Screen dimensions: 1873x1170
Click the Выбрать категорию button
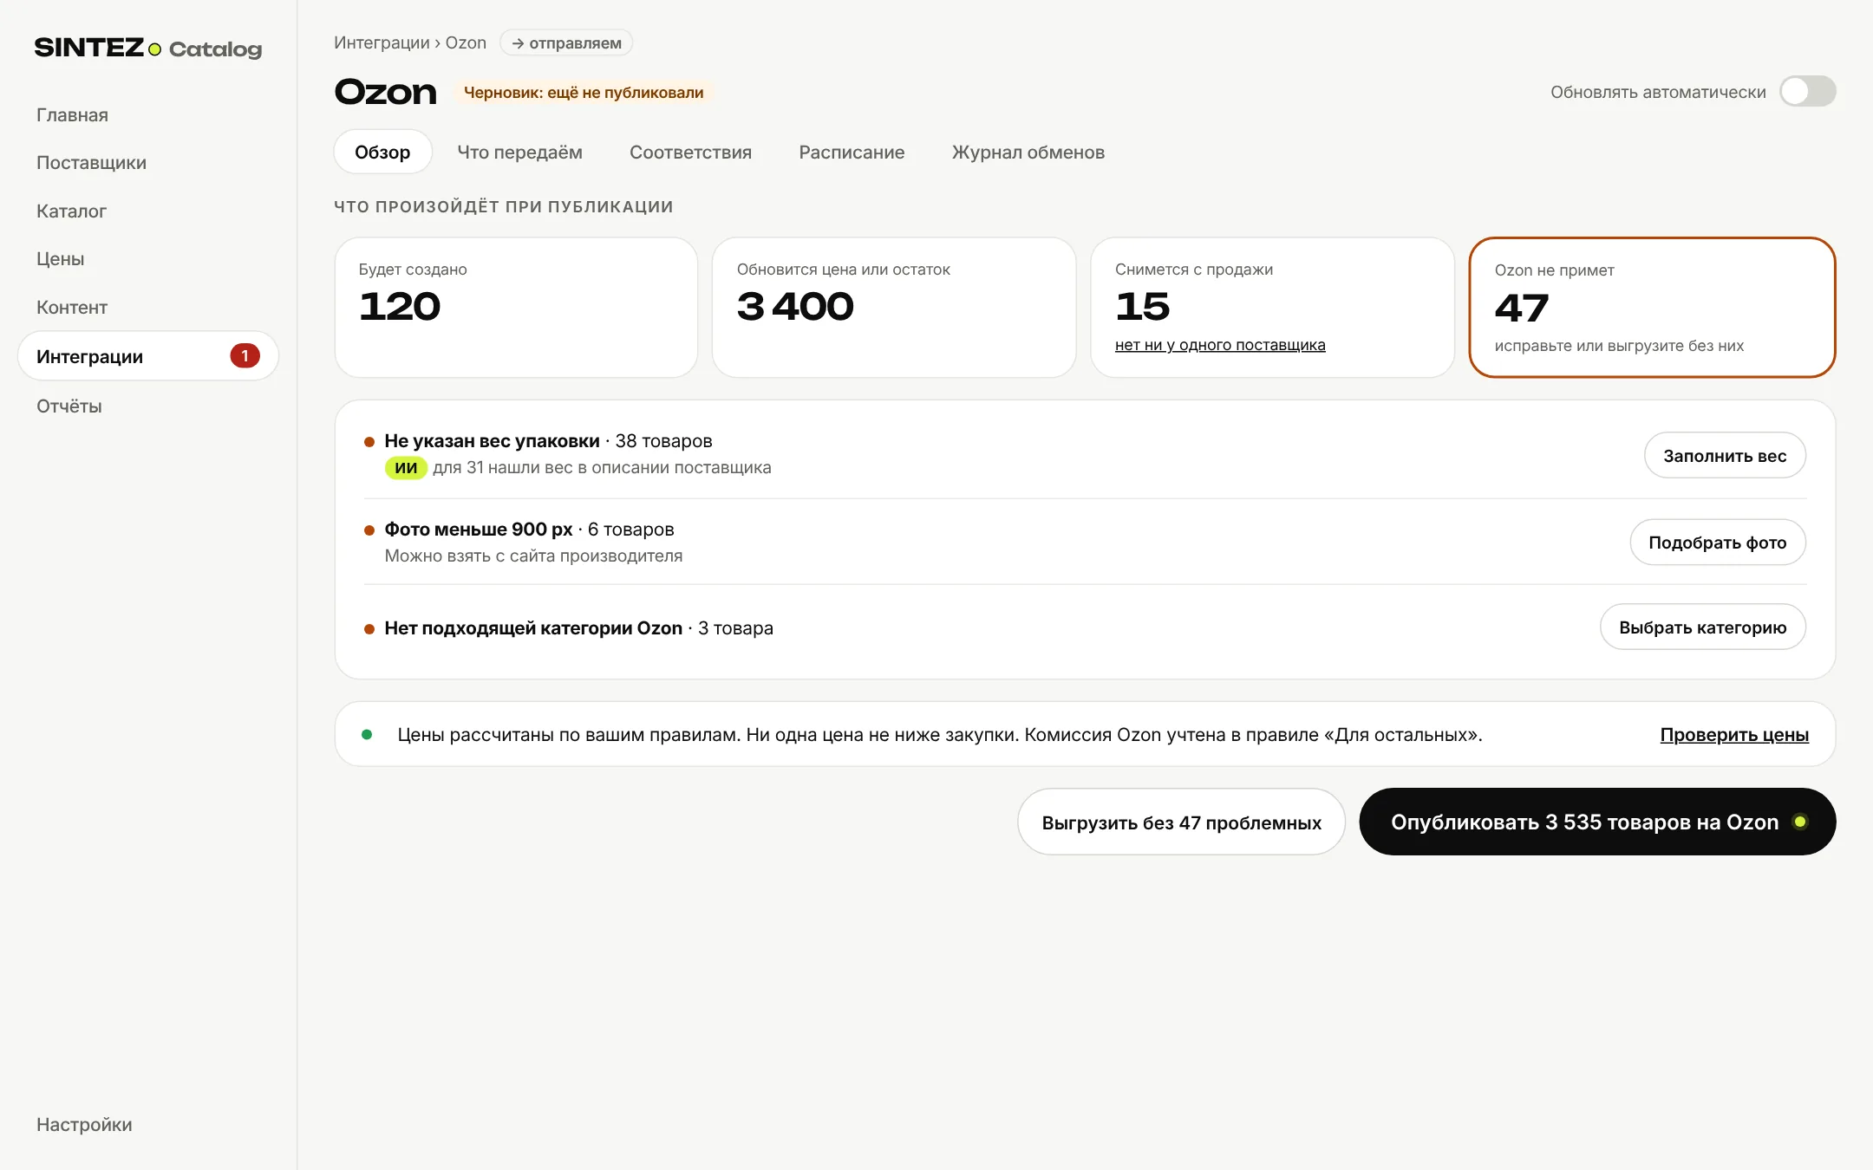1703,627
